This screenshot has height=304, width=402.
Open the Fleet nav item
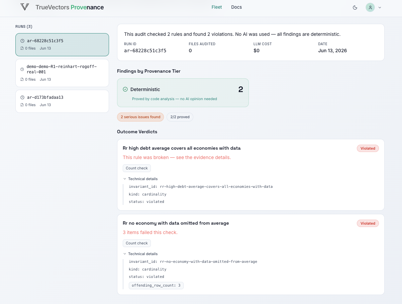coord(217,7)
